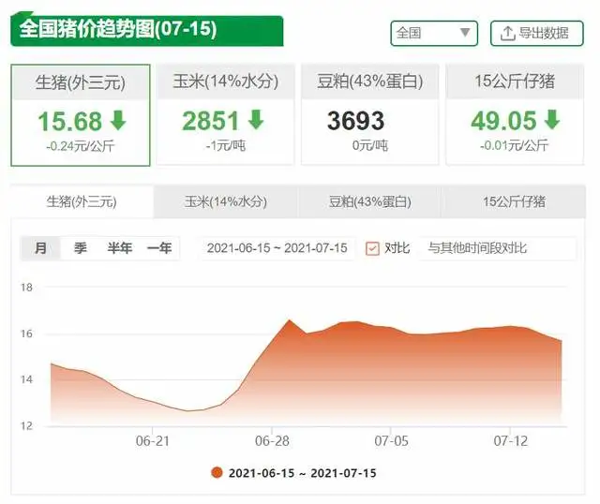Viewport: 600px width, 504px height.
Task: Select the 一年 time range
Action: (159, 248)
